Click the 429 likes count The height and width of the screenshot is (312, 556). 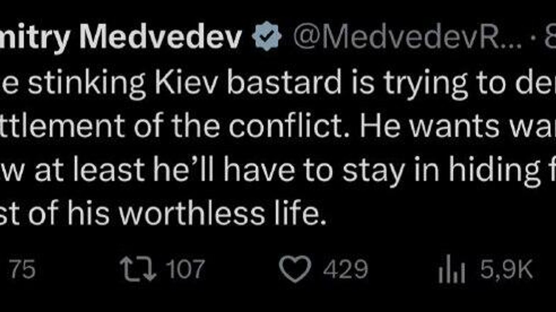click(345, 269)
